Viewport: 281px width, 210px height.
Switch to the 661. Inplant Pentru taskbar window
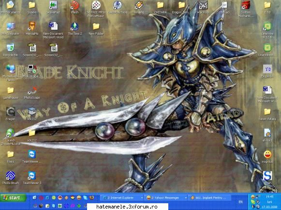click(x=209, y=197)
